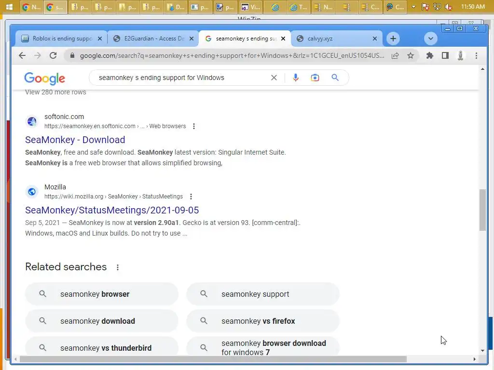Image resolution: width=494 pixels, height=370 pixels.
Task: Open options for the Mozilla wiki result
Action: [191, 197]
